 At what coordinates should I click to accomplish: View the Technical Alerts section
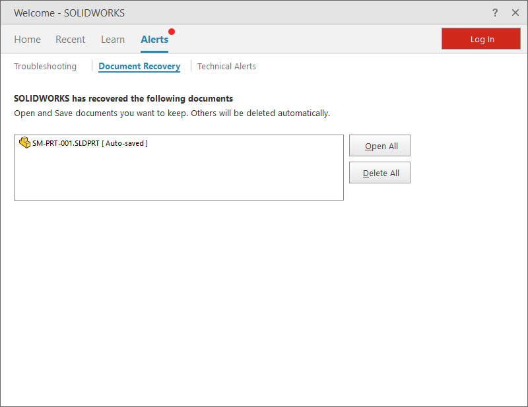(226, 66)
